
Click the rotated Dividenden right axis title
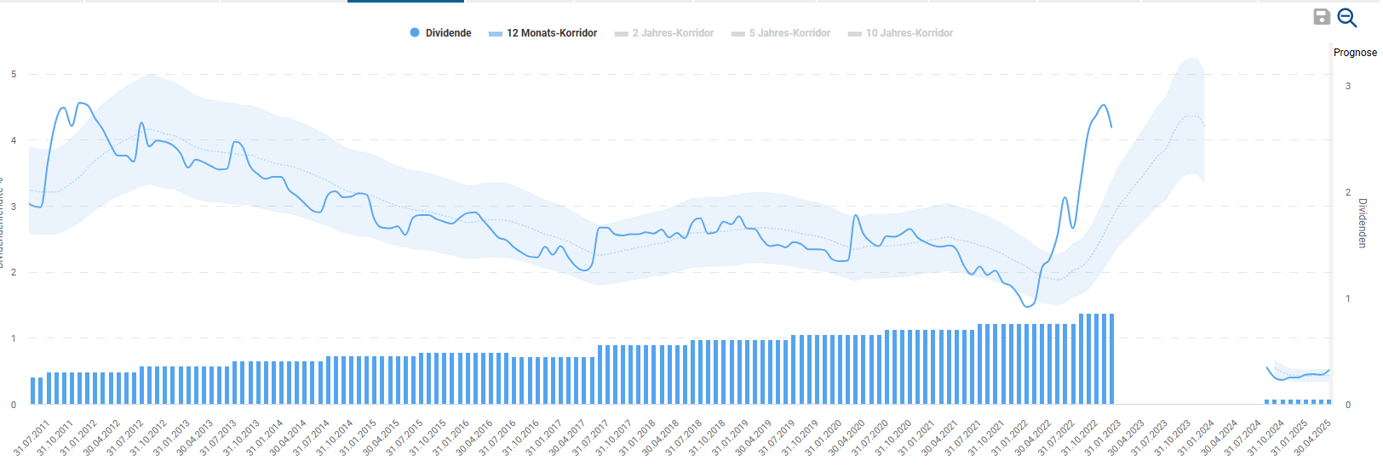point(1363,223)
